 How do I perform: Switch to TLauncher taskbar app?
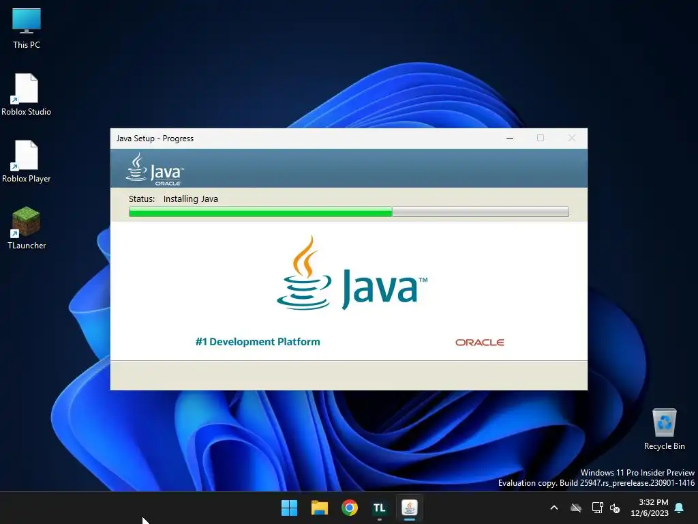point(379,508)
